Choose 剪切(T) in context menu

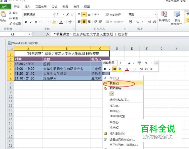tap(123, 78)
